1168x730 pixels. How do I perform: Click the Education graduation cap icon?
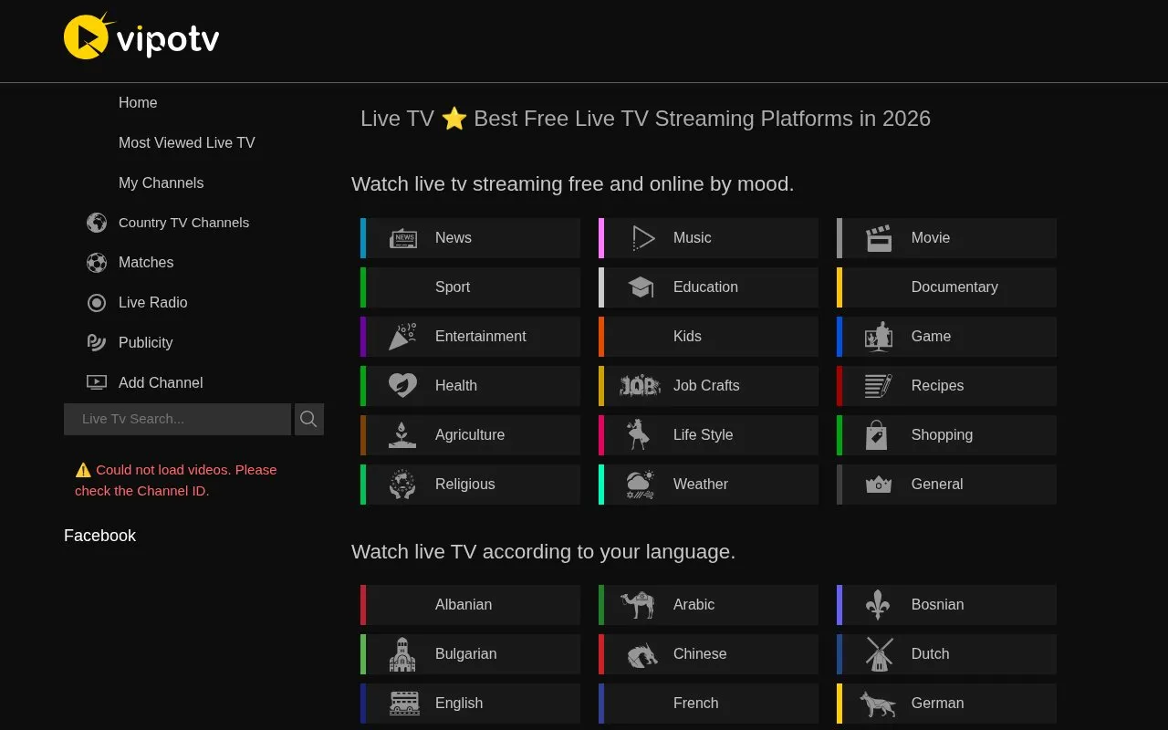641,287
